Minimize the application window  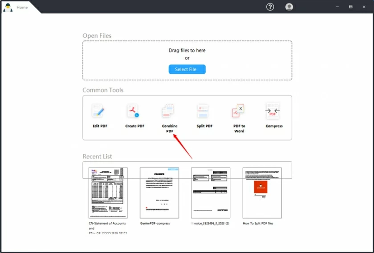pyautogui.click(x=337, y=7)
